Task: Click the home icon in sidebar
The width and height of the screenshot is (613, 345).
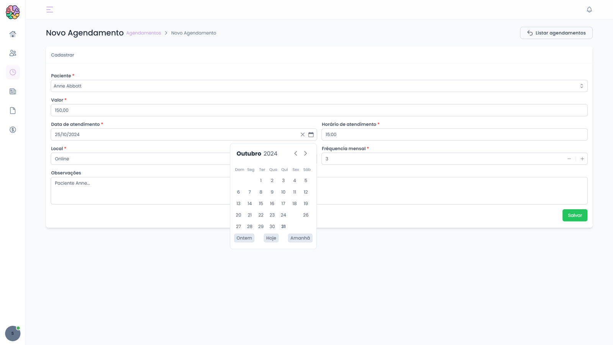Action: click(x=13, y=34)
